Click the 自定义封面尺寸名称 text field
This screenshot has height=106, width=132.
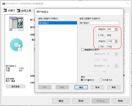[x=99, y=23]
